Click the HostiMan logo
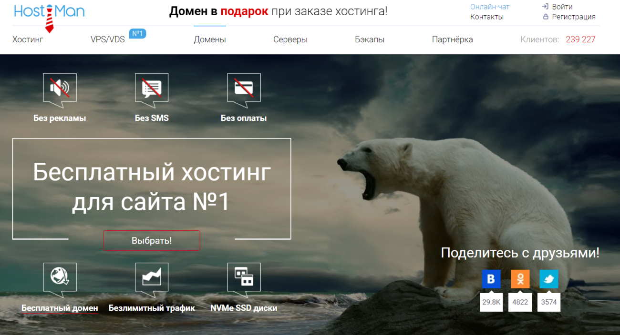620x335 pixels. point(49,13)
